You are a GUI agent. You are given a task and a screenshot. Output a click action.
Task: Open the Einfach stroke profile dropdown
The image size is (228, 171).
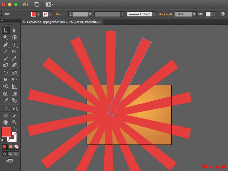[154, 14]
